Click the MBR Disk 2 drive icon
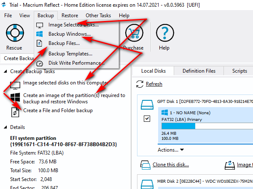 147,184
